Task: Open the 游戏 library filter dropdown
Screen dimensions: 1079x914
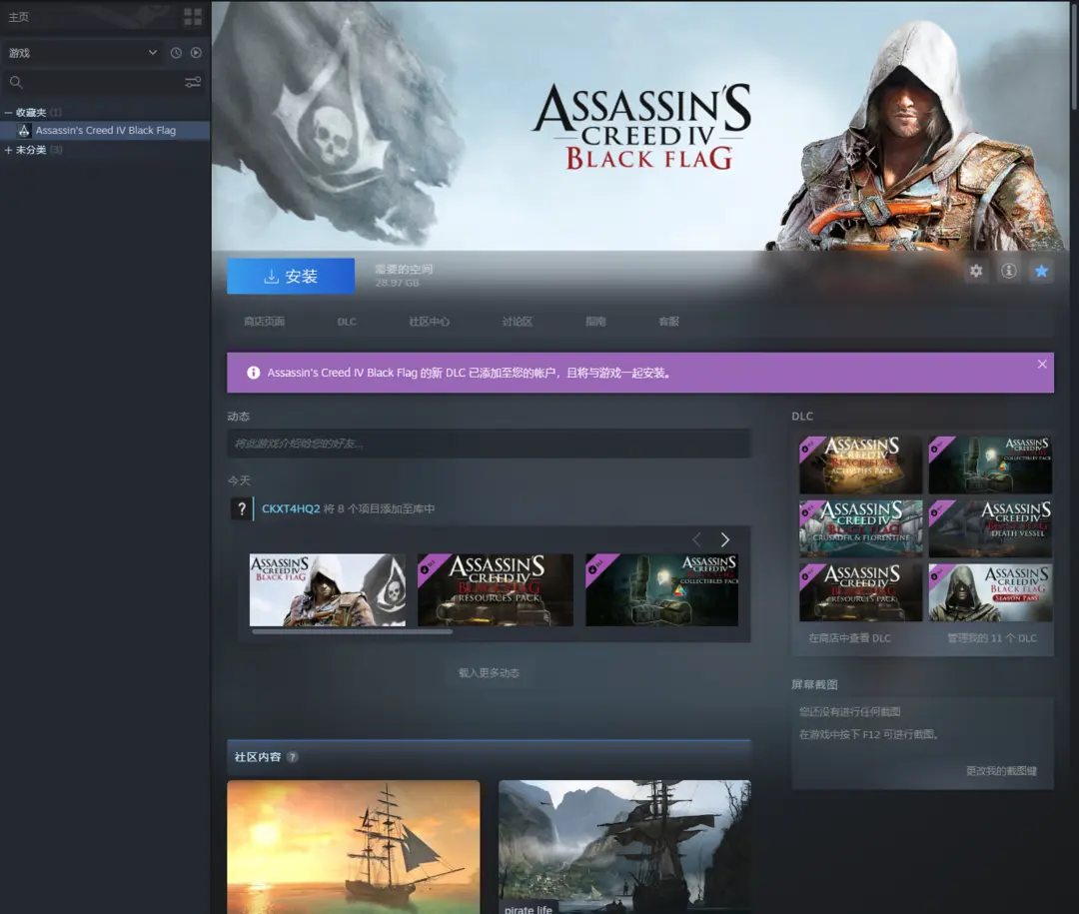Action: coord(83,53)
